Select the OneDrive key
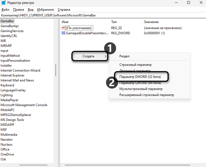The image size is (206, 167). (x=7, y=154)
